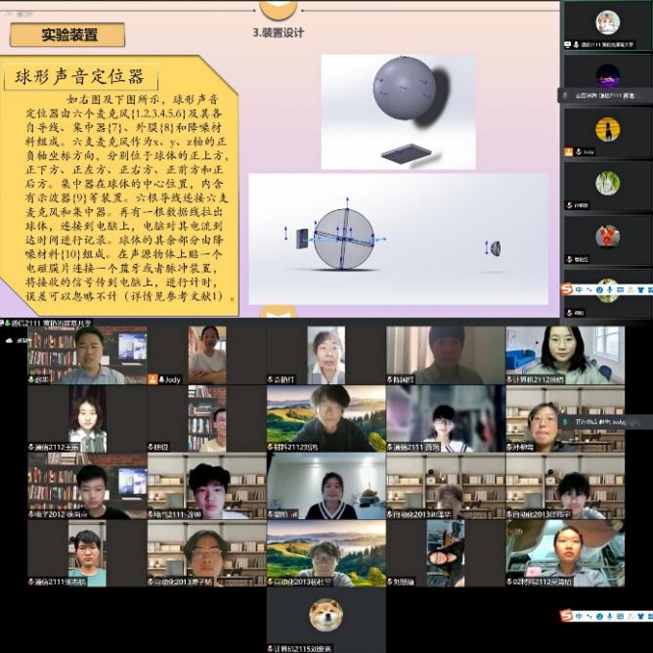The image size is (653, 653).
Task: Click the screen-share icon under the first sidebar participant
Action: pos(569,45)
